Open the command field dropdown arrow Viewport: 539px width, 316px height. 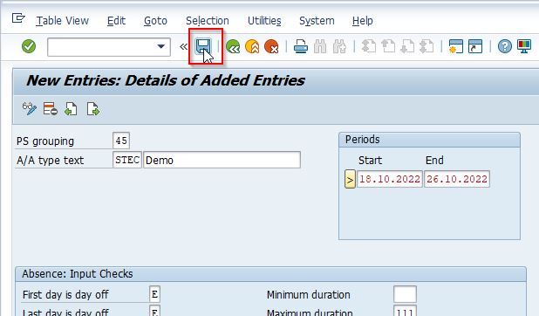coord(160,46)
